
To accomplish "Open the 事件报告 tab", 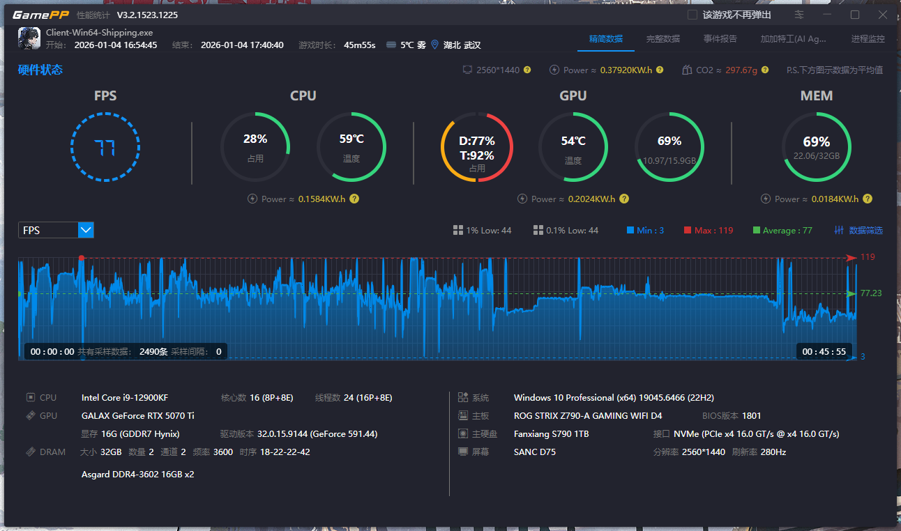I will pos(720,39).
